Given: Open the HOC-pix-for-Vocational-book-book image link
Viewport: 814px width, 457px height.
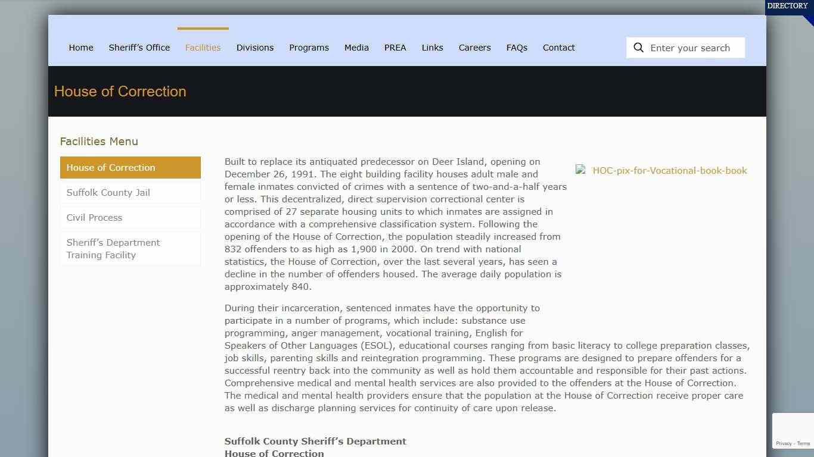Looking at the screenshot, I should pos(669,170).
